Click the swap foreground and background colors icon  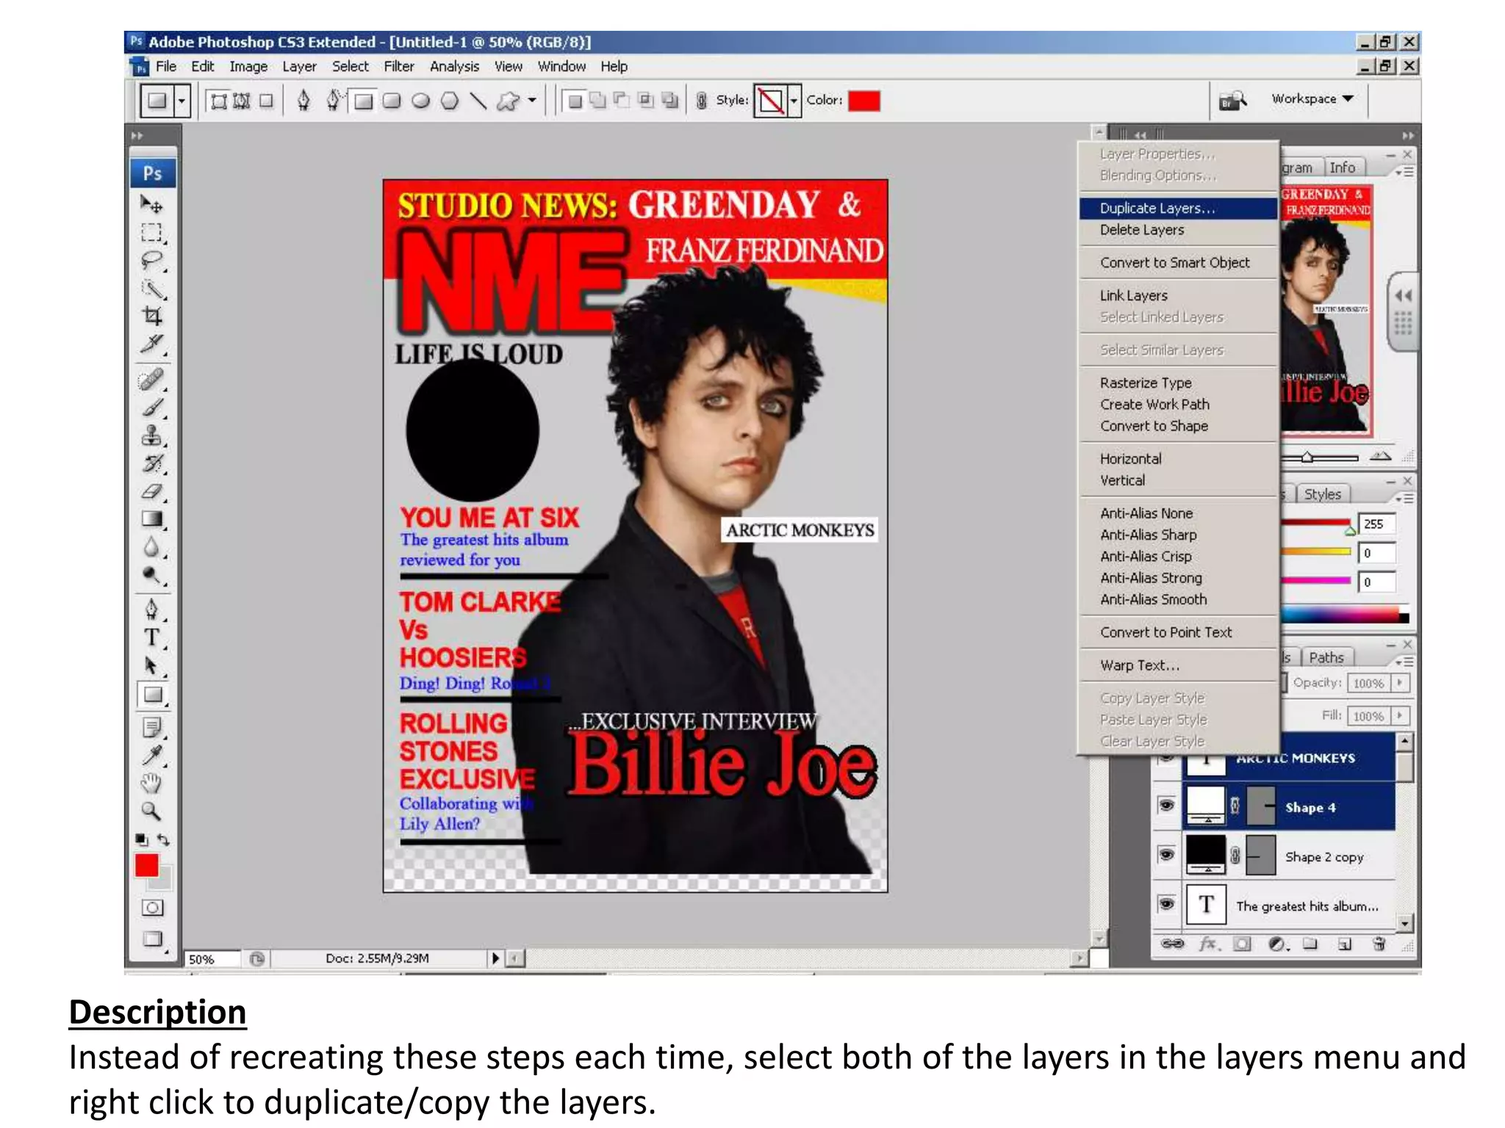163,839
